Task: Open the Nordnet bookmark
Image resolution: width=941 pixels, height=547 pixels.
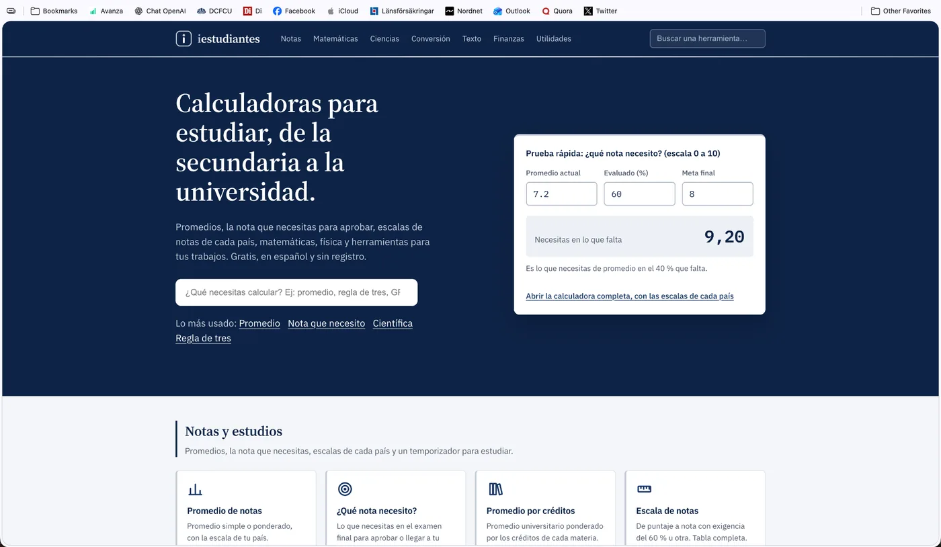Action: pyautogui.click(x=464, y=11)
